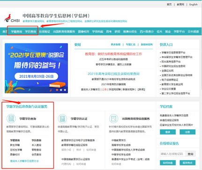
Task: Open 教育部开通2021年高校学生资助热线电话 item
Action: [113, 79]
